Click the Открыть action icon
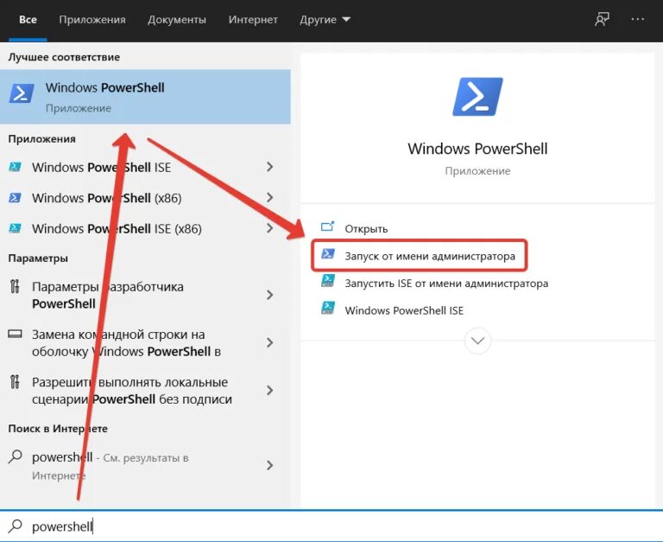This screenshot has height=542, width=663. point(328,227)
